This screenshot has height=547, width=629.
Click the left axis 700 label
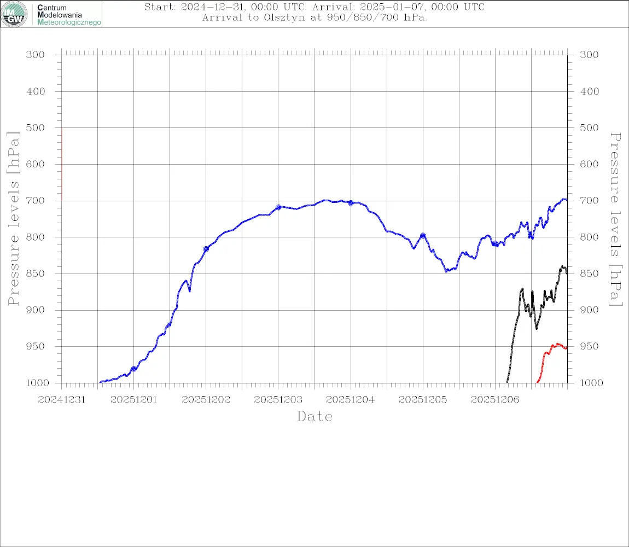click(36, 201)
